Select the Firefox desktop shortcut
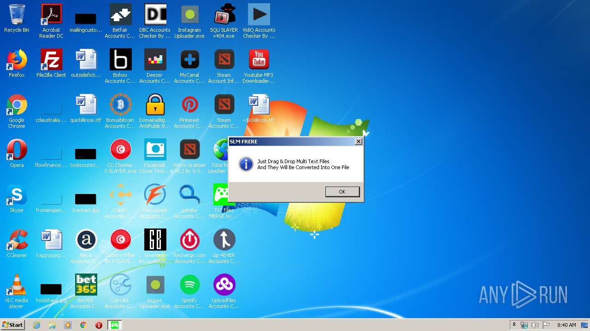 17,63
